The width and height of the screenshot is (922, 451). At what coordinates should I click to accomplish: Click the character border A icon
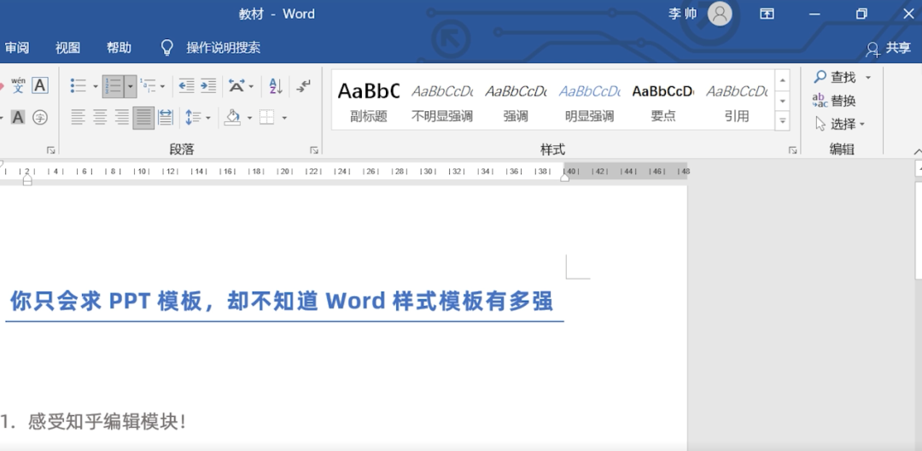[x=39, y=85]
